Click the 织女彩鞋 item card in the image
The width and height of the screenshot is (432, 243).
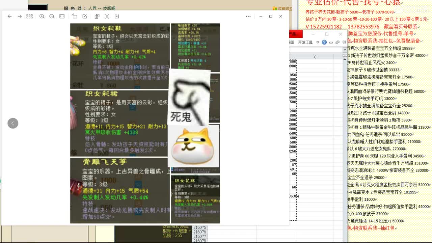[120, 56]
